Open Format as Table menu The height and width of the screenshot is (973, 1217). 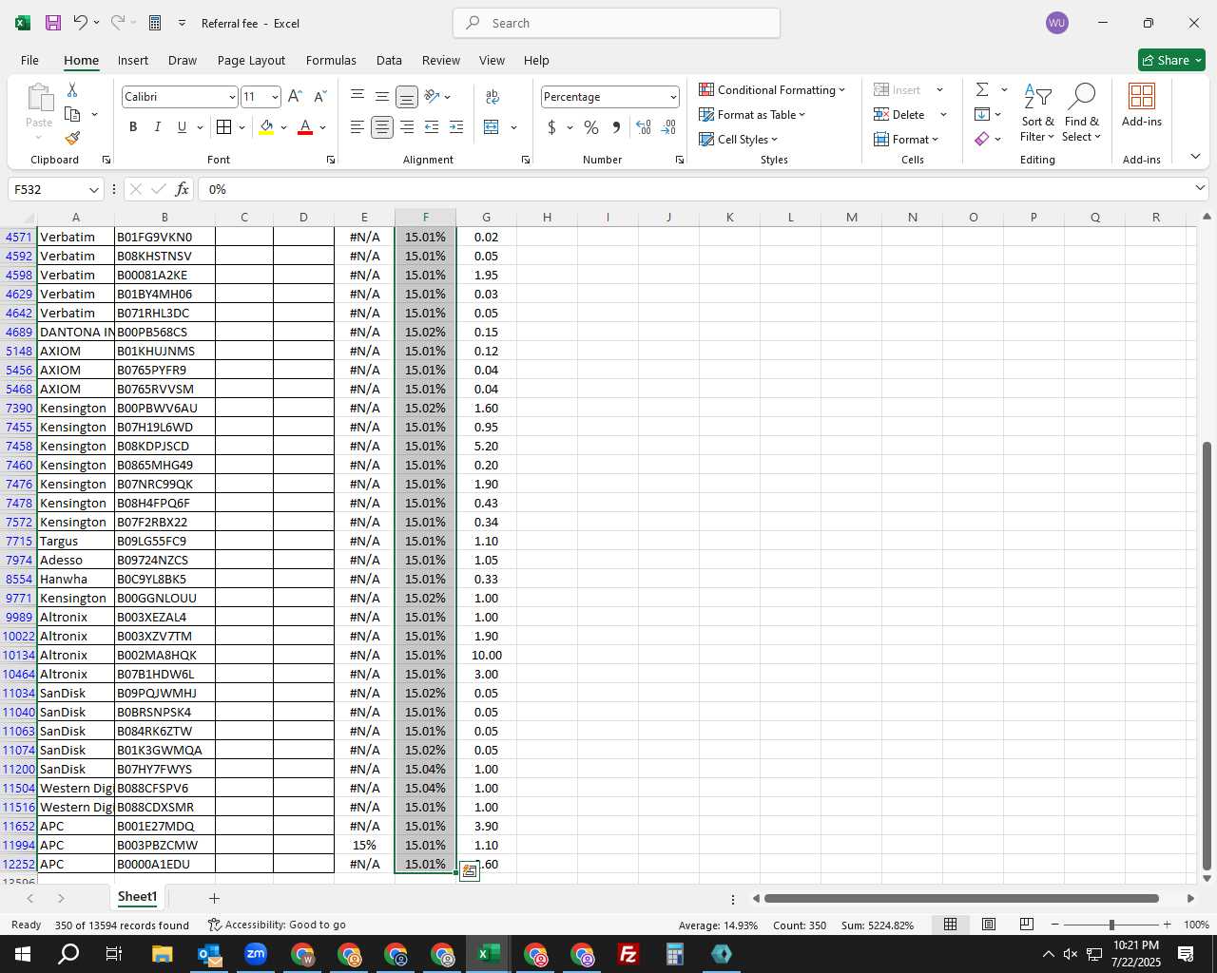tap(752, 114)
